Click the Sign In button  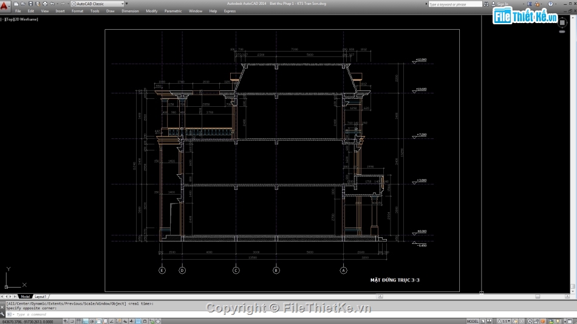pos(500,4)
